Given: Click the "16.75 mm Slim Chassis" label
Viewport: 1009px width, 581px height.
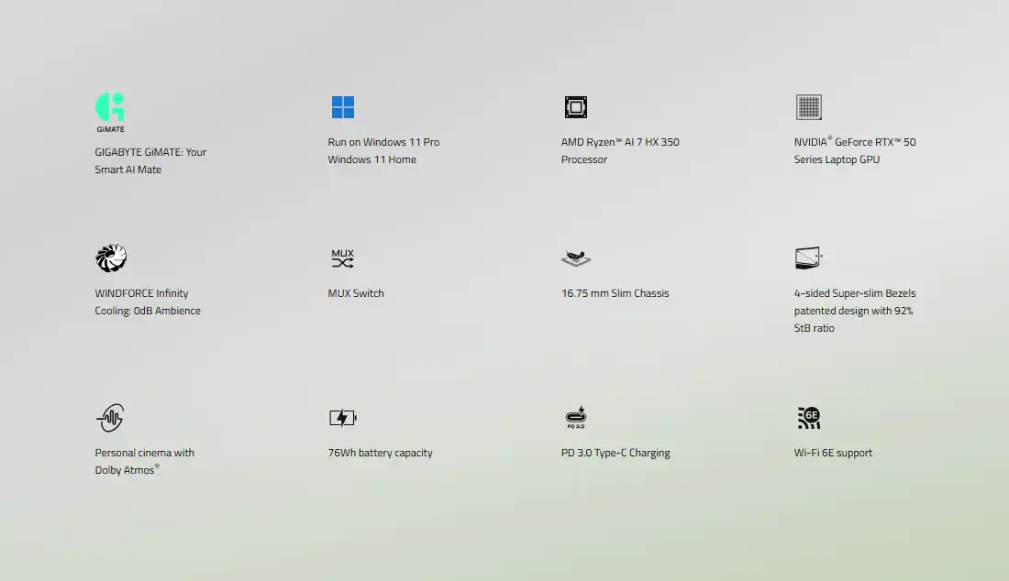Looking at the screenshot, I should [615, 293].
